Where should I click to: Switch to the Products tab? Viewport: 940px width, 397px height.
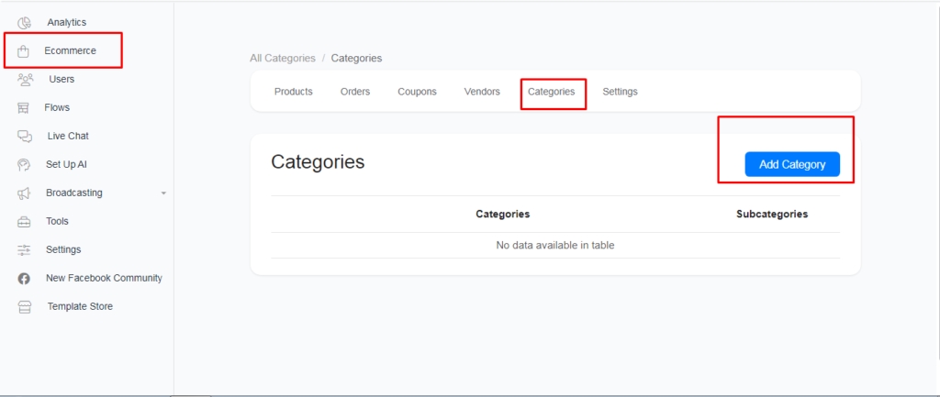293,92
